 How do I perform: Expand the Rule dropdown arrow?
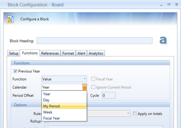point(128,113)
